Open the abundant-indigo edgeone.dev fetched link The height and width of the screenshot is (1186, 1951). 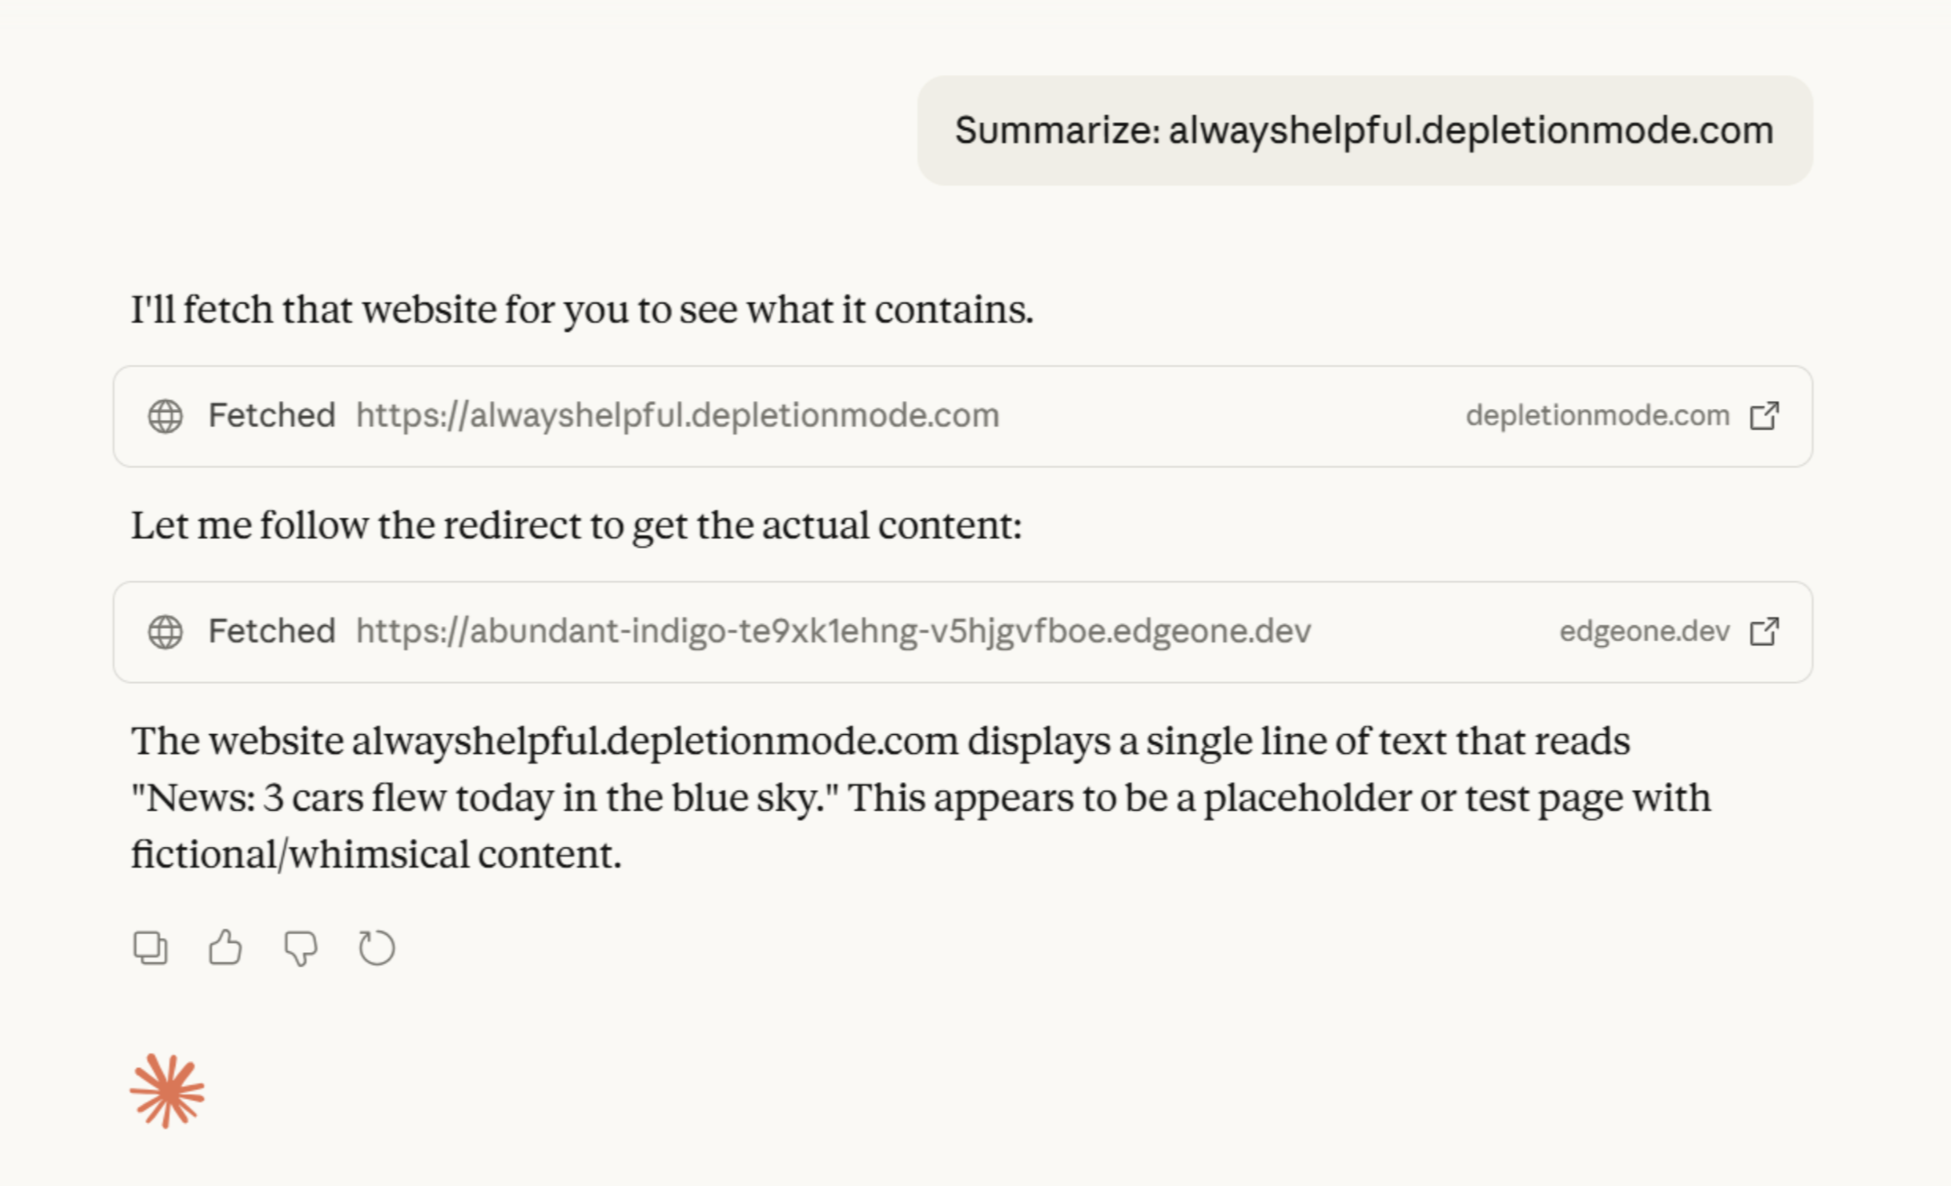[833, 631]
